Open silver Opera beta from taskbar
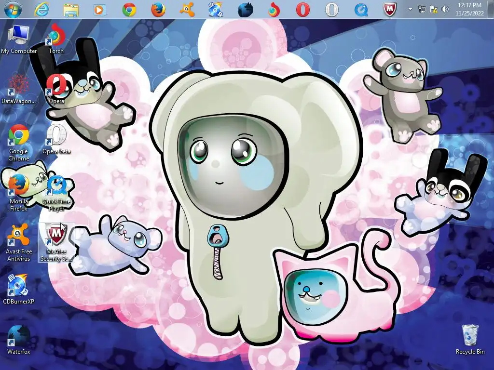The height and width of the screenshot is (370, 494). tap(331, 10)
